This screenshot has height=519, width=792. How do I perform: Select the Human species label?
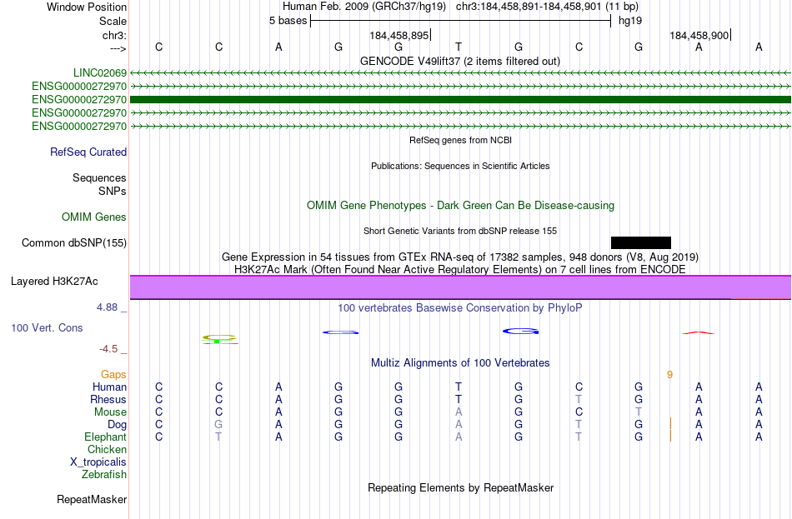coord(109,387)
